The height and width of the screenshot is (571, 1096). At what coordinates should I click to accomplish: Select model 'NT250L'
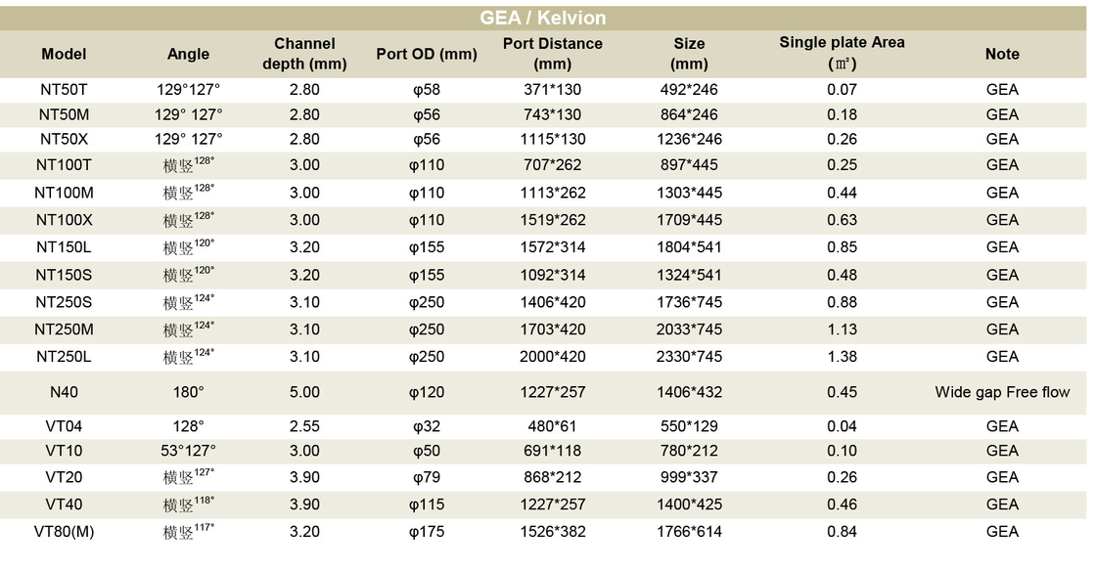64,357
